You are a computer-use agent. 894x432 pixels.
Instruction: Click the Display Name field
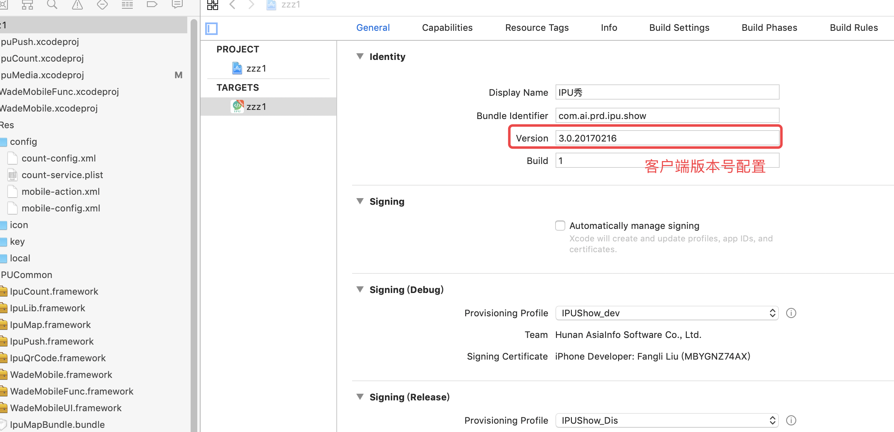click(x=667, y=92)
